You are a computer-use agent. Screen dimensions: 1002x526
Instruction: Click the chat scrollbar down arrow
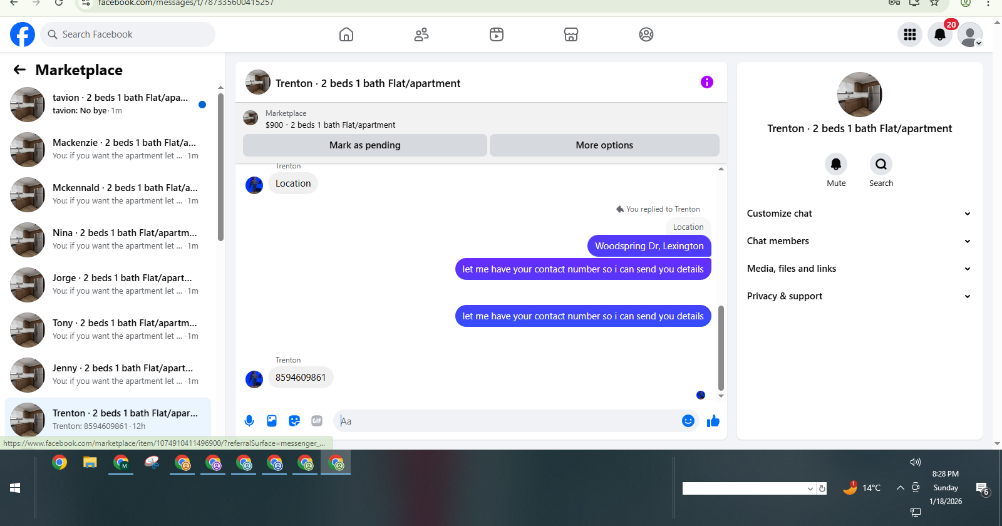click(x=721, y=396)
